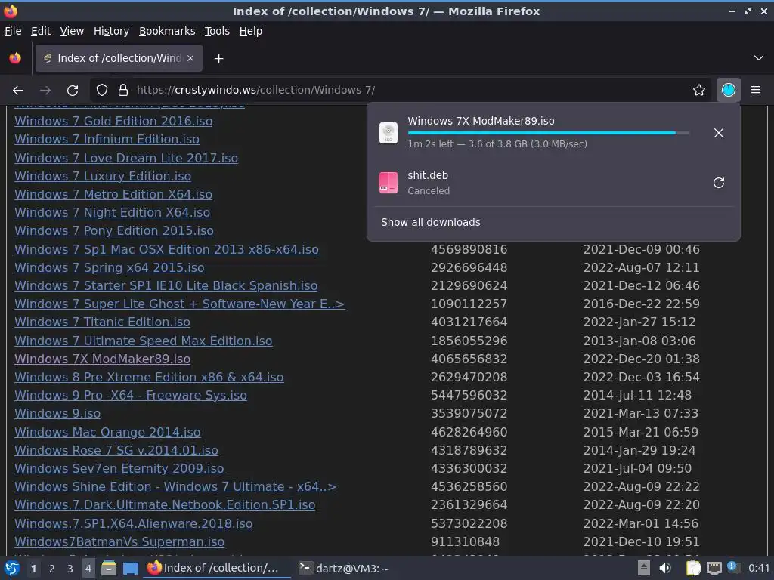
Task: Click the Windows 7X ModMaker89.iso page link
Action: click(x=102, y=359)
